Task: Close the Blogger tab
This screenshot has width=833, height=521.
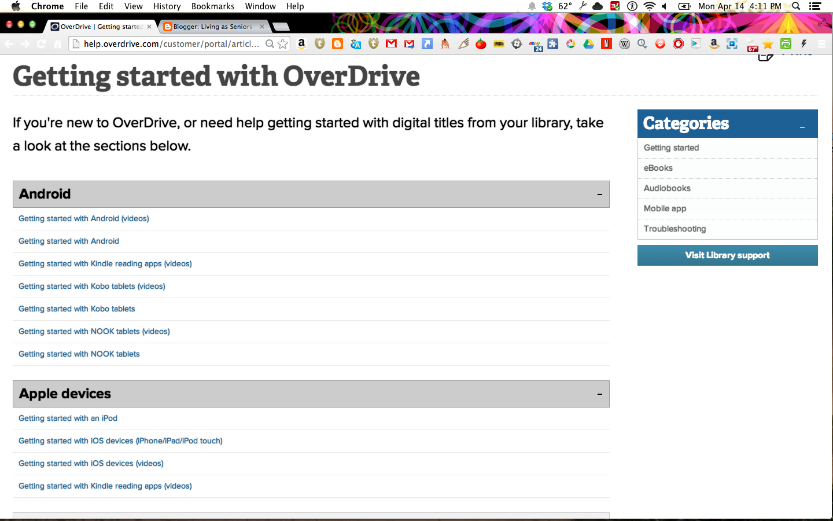Action: click(x=262, y=27)
